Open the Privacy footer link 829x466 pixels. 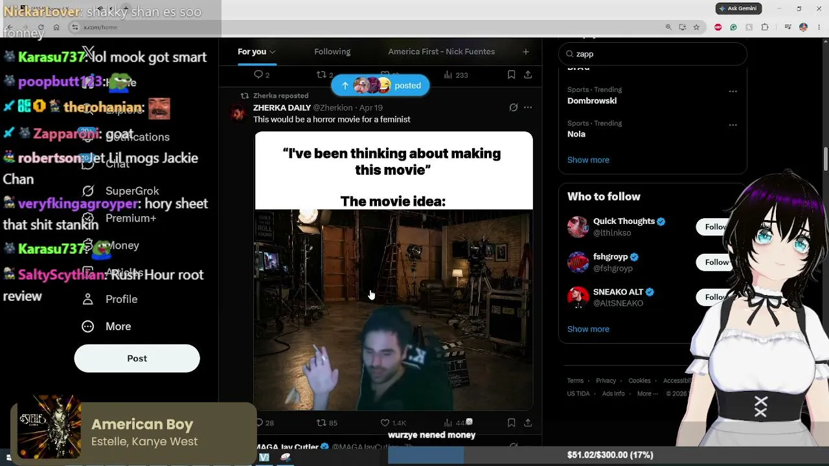[x=606, y=381]
